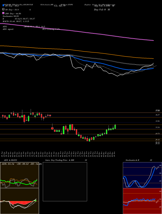Screen dimensions: 162x214
Task: Click the right end of the orange moving average line
Action: point(153,58)
